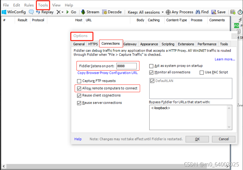Toggle Allow remote computers to connect
The width and height of the screenshot is (243, 170).
(x=79, y=89)
